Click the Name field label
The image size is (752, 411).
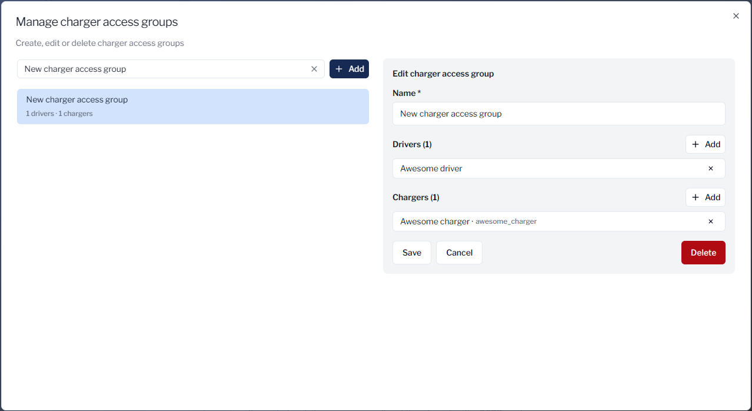[x=406, y=93]
